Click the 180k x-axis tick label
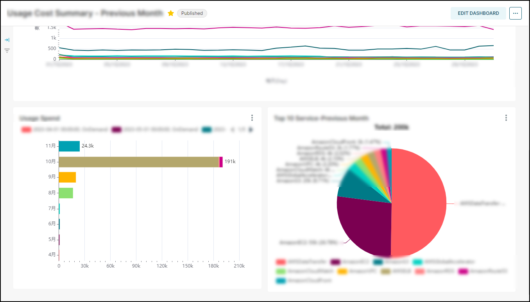Image resolution: width=530 pixels, height=302 pixels. [x=213, y=266]
